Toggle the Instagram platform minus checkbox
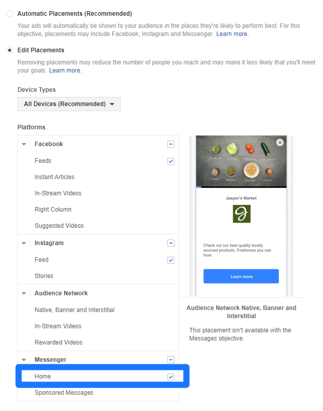 click(x=171, y=243)
